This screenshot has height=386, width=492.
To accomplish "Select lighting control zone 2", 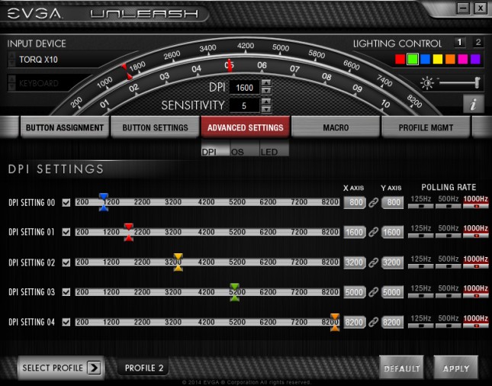I will pyautogui.click(x=478, y=42).
